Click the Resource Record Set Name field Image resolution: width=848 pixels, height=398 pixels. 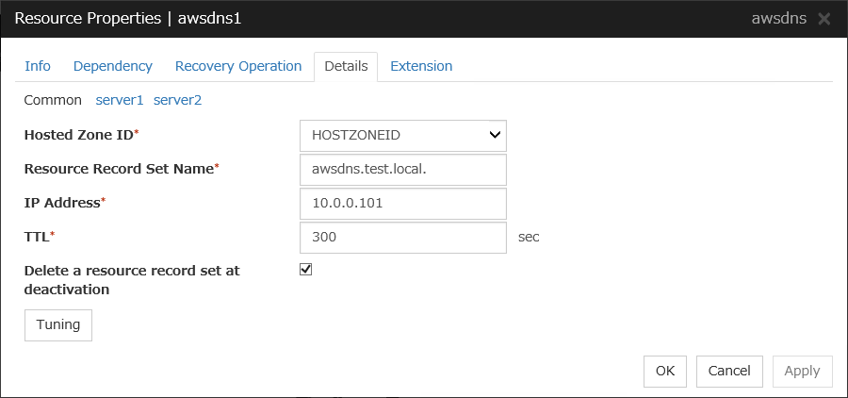click(x=402, y=170)
